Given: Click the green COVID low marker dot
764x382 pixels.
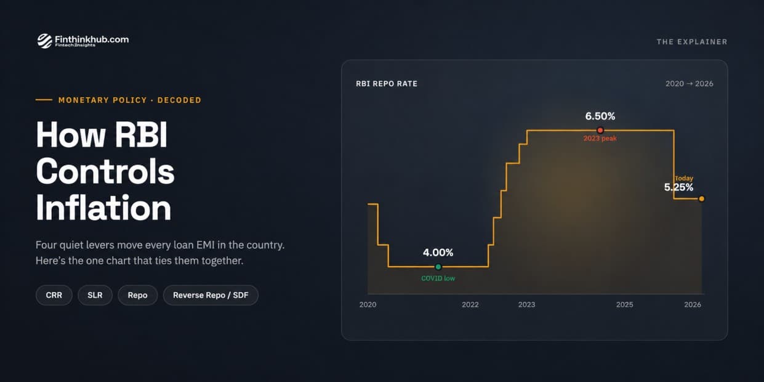Looking at the screenshot, I should 438,267.
